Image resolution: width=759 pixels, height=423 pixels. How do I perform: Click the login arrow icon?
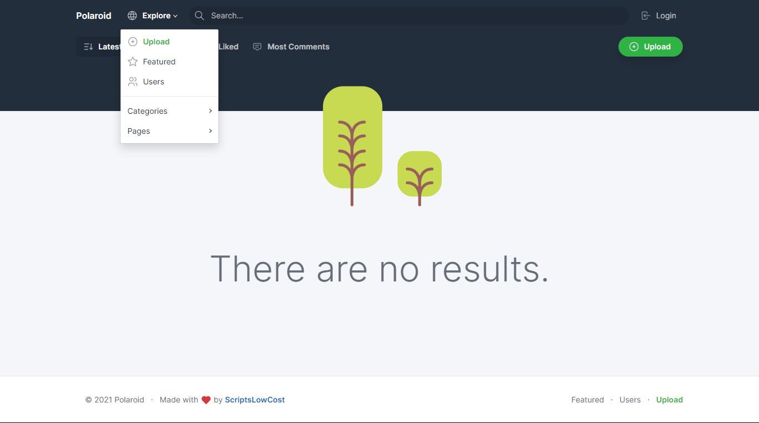(x=646, y=16)
